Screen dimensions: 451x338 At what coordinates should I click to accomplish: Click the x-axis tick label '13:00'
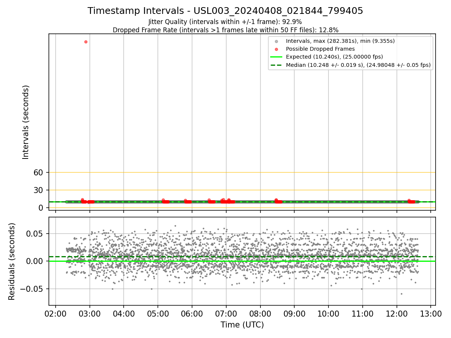[431, 313]
